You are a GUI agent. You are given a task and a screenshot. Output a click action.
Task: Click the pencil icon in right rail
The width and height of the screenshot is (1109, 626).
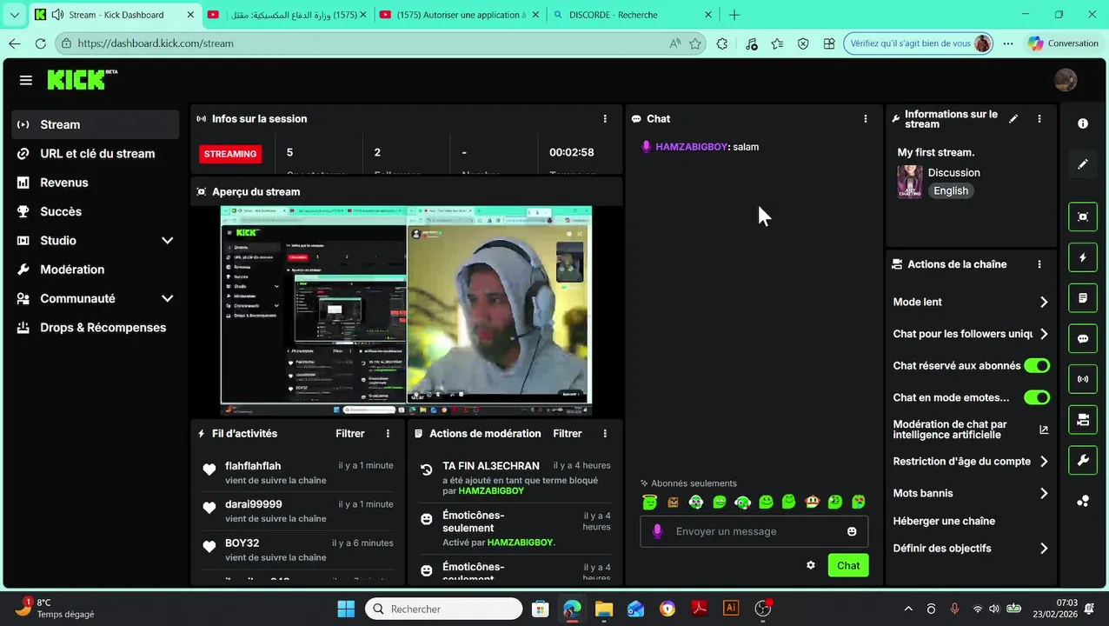[x=1083, y=164]
